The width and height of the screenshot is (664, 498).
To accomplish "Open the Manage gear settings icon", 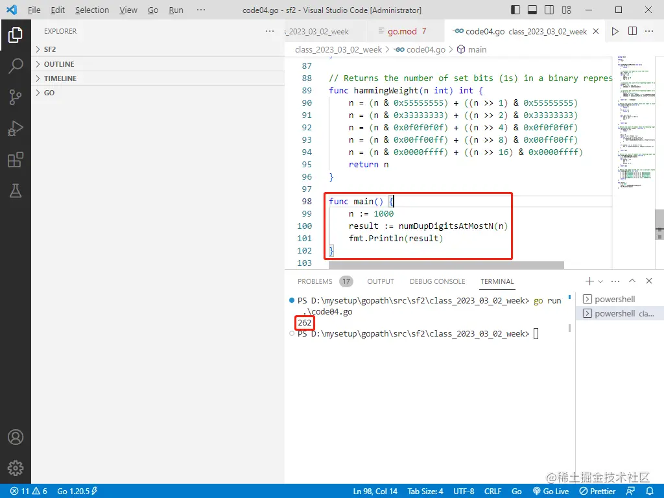I will (16, 468).
